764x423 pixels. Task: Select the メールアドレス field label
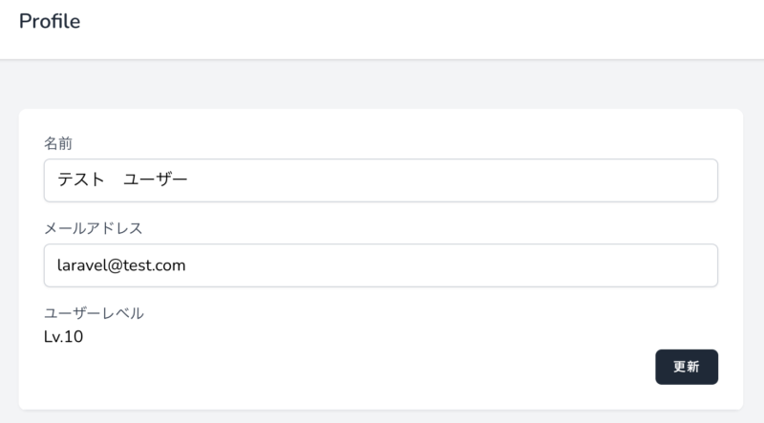coord(93,228)
